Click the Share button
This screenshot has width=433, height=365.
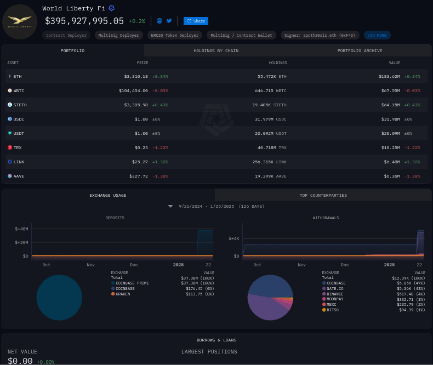(196, 21)
